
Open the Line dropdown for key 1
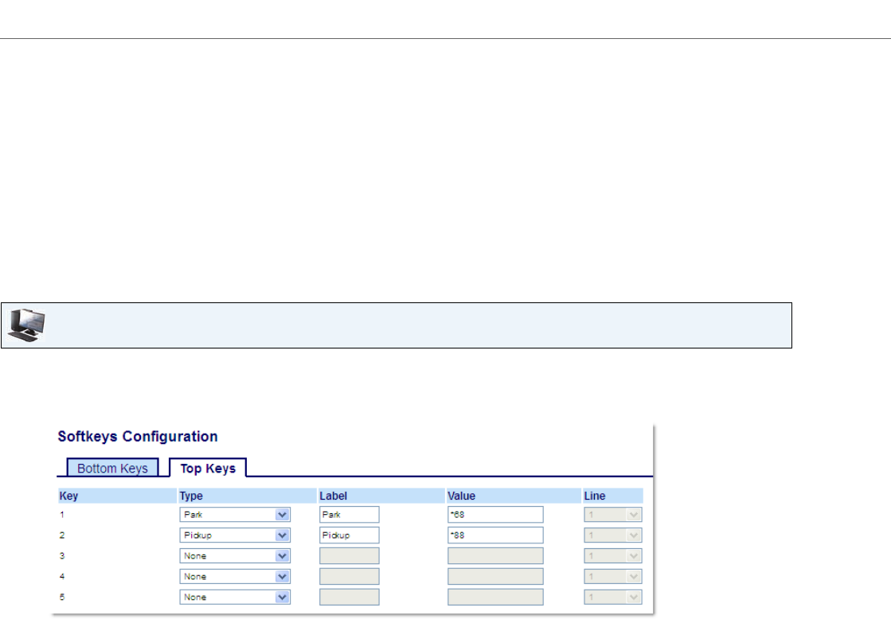tap(613, 515)
